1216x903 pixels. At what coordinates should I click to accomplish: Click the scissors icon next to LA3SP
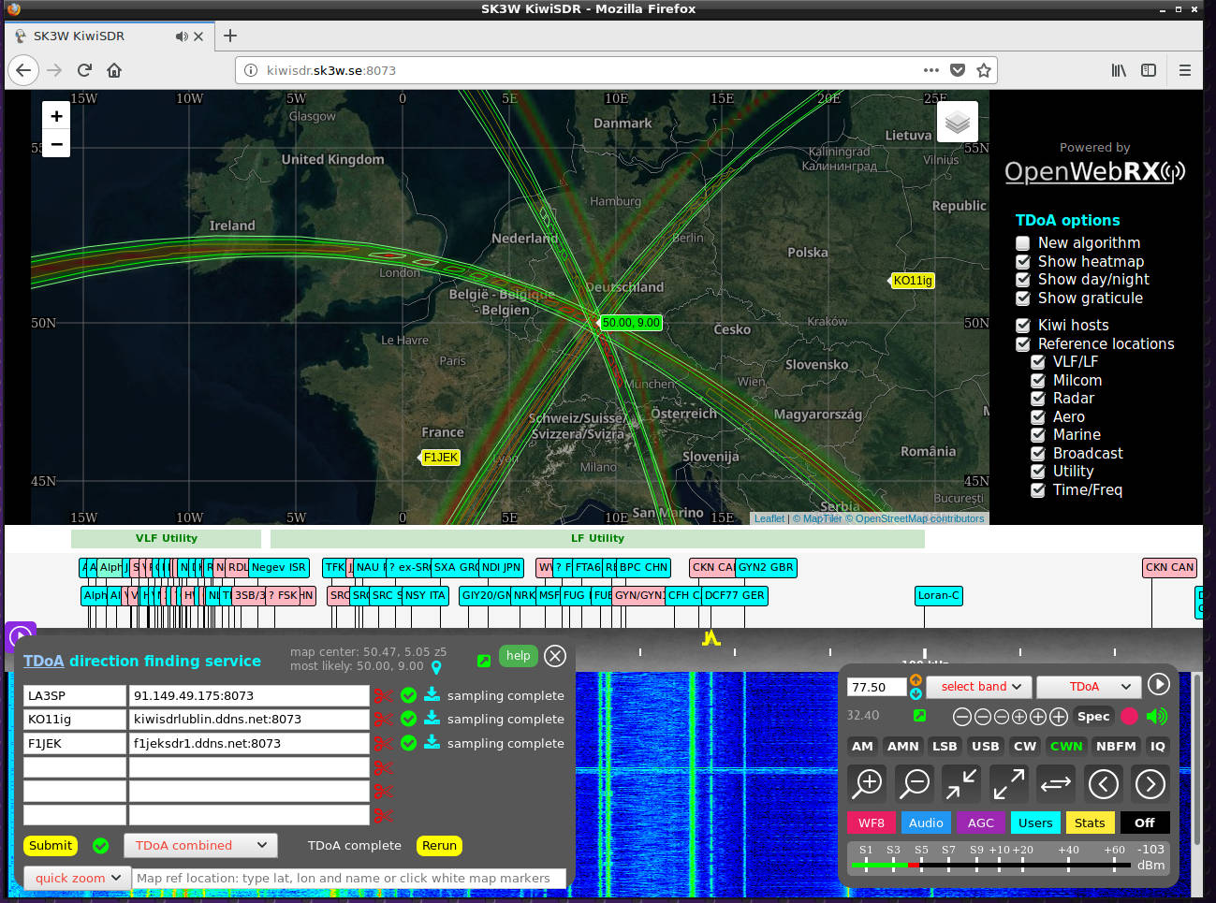coord(382,695)
